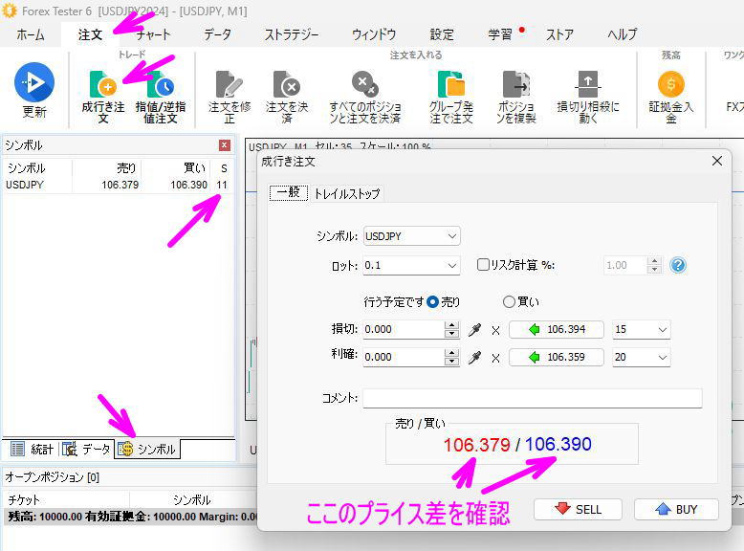Open the 成行き注文 market order tool

pos(103,98)
